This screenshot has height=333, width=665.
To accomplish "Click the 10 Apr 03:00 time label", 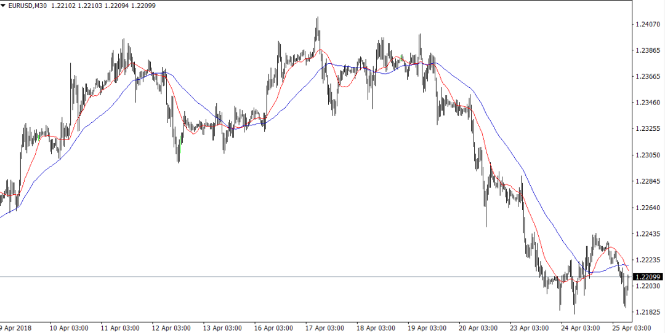I will pyautogui.click(x=68, y=327).
